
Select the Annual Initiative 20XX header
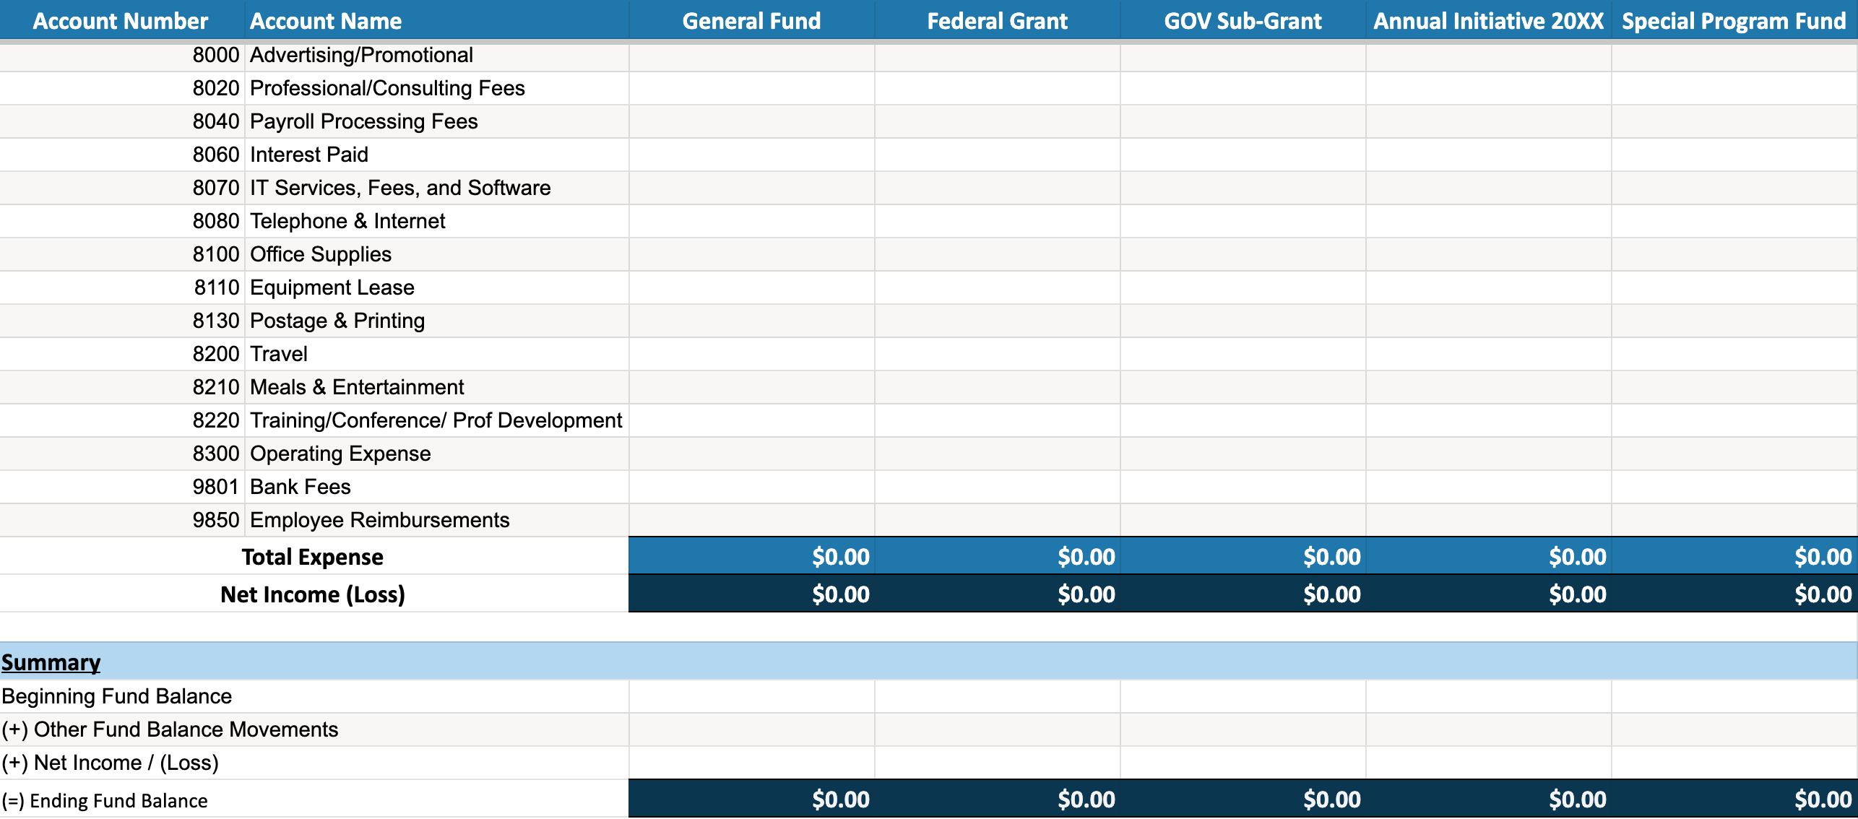pyautogui.click(x=1488, y=21)
